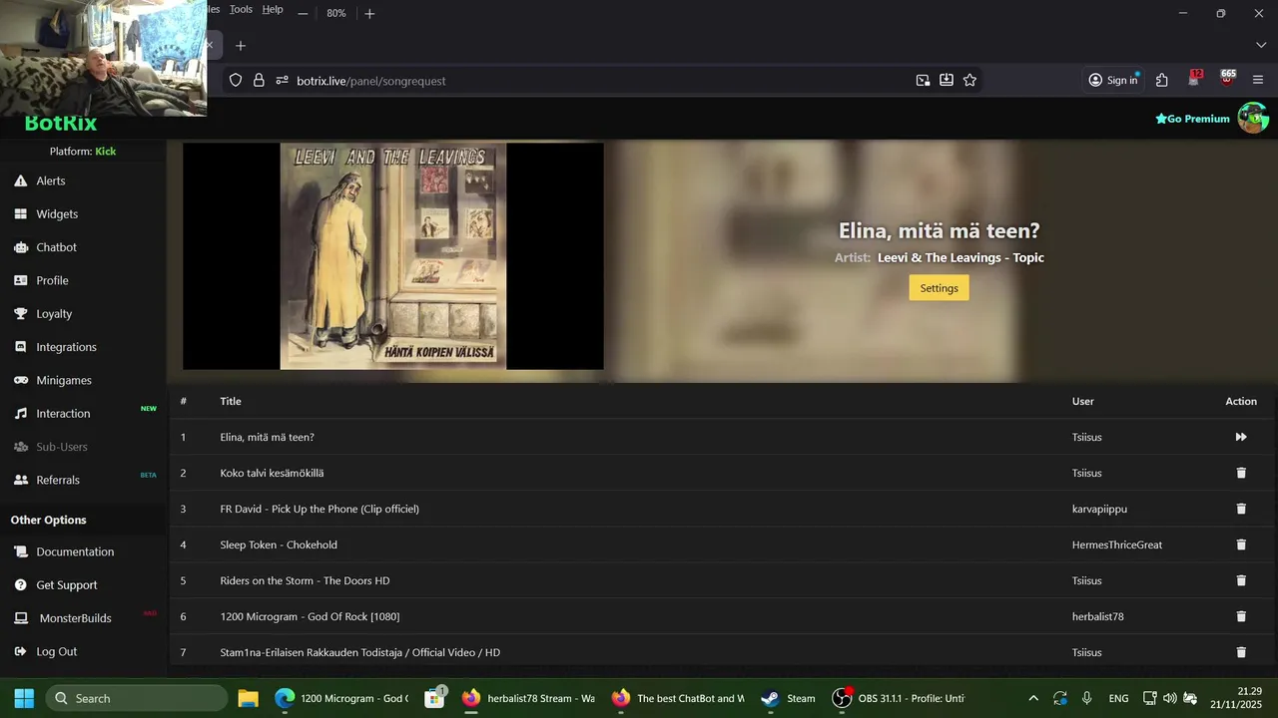Click the User column header
The width and height of the screenshot is (1278, 718).
tap(1082, 401)
